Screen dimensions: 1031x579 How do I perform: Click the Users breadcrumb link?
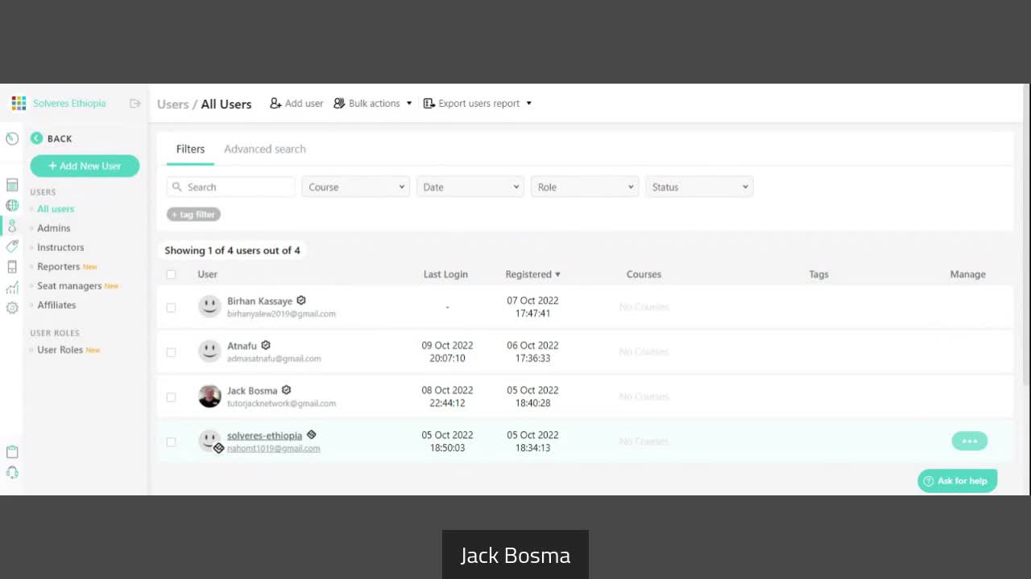172,105
